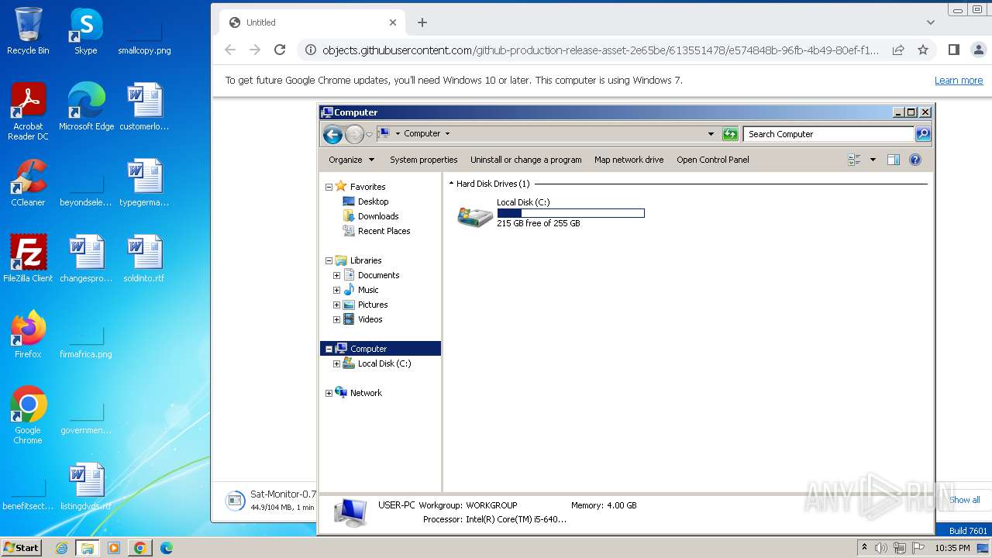Open the view options dropdown arrow

click(x=873, y=160)
